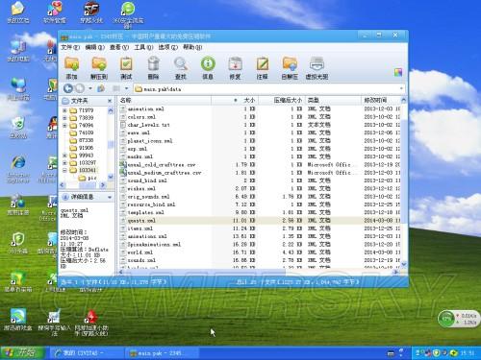This screenshot has width=481, height=360.
Task: Click the main.pak\data address field
Action: click(x=268, y=89)
